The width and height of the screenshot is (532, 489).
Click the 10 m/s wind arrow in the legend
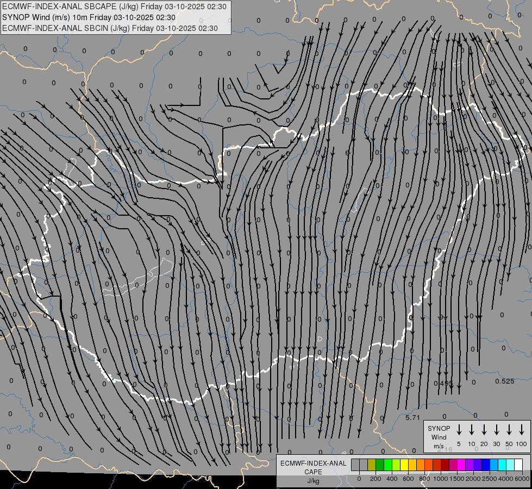click(472, 430)
